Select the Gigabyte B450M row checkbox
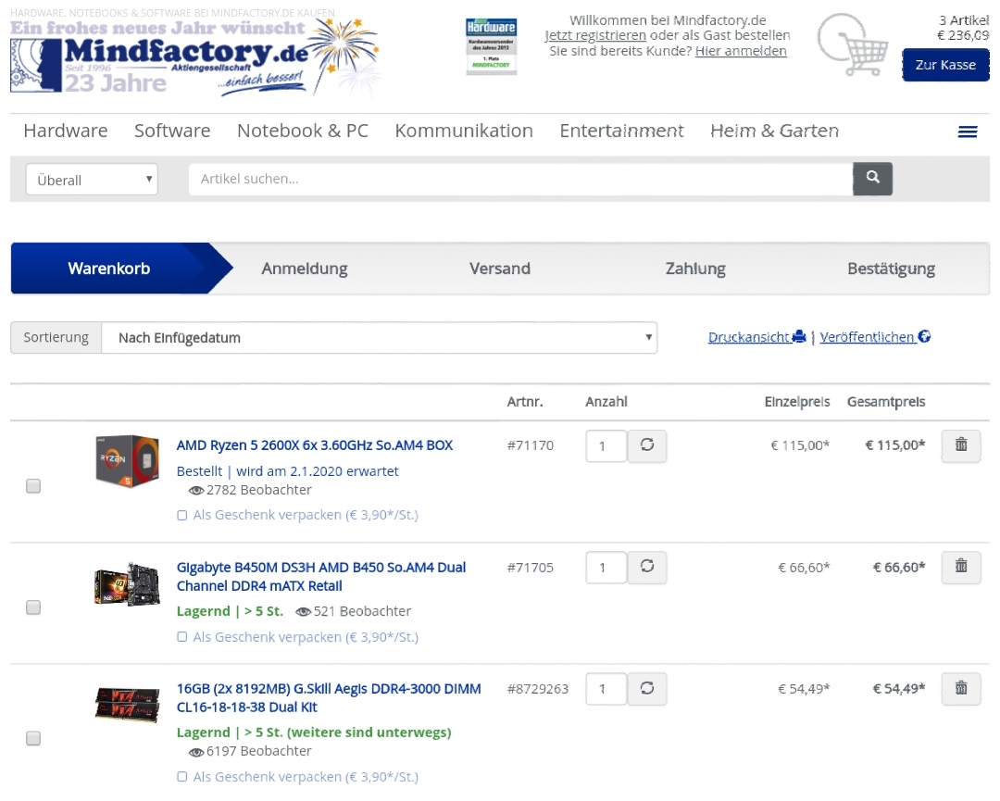The height and width of the screenshot is (801, 1000). point(33,607)
